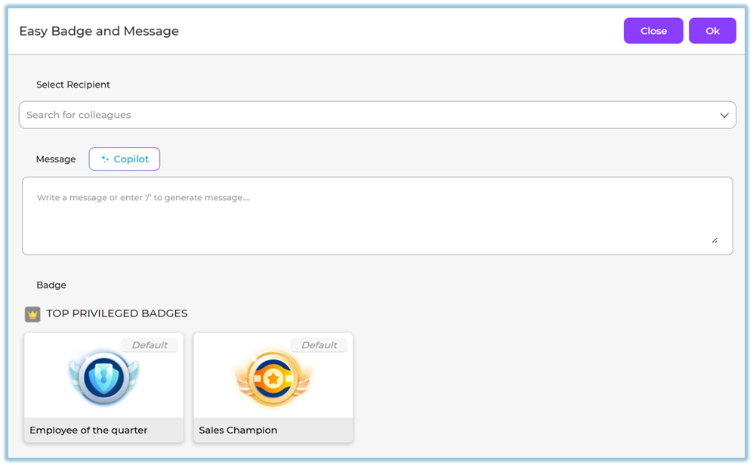The image size is (753, 466).
Task: Grab the message box resize handle
Action: pyautogui.click(x=714, y=240)
